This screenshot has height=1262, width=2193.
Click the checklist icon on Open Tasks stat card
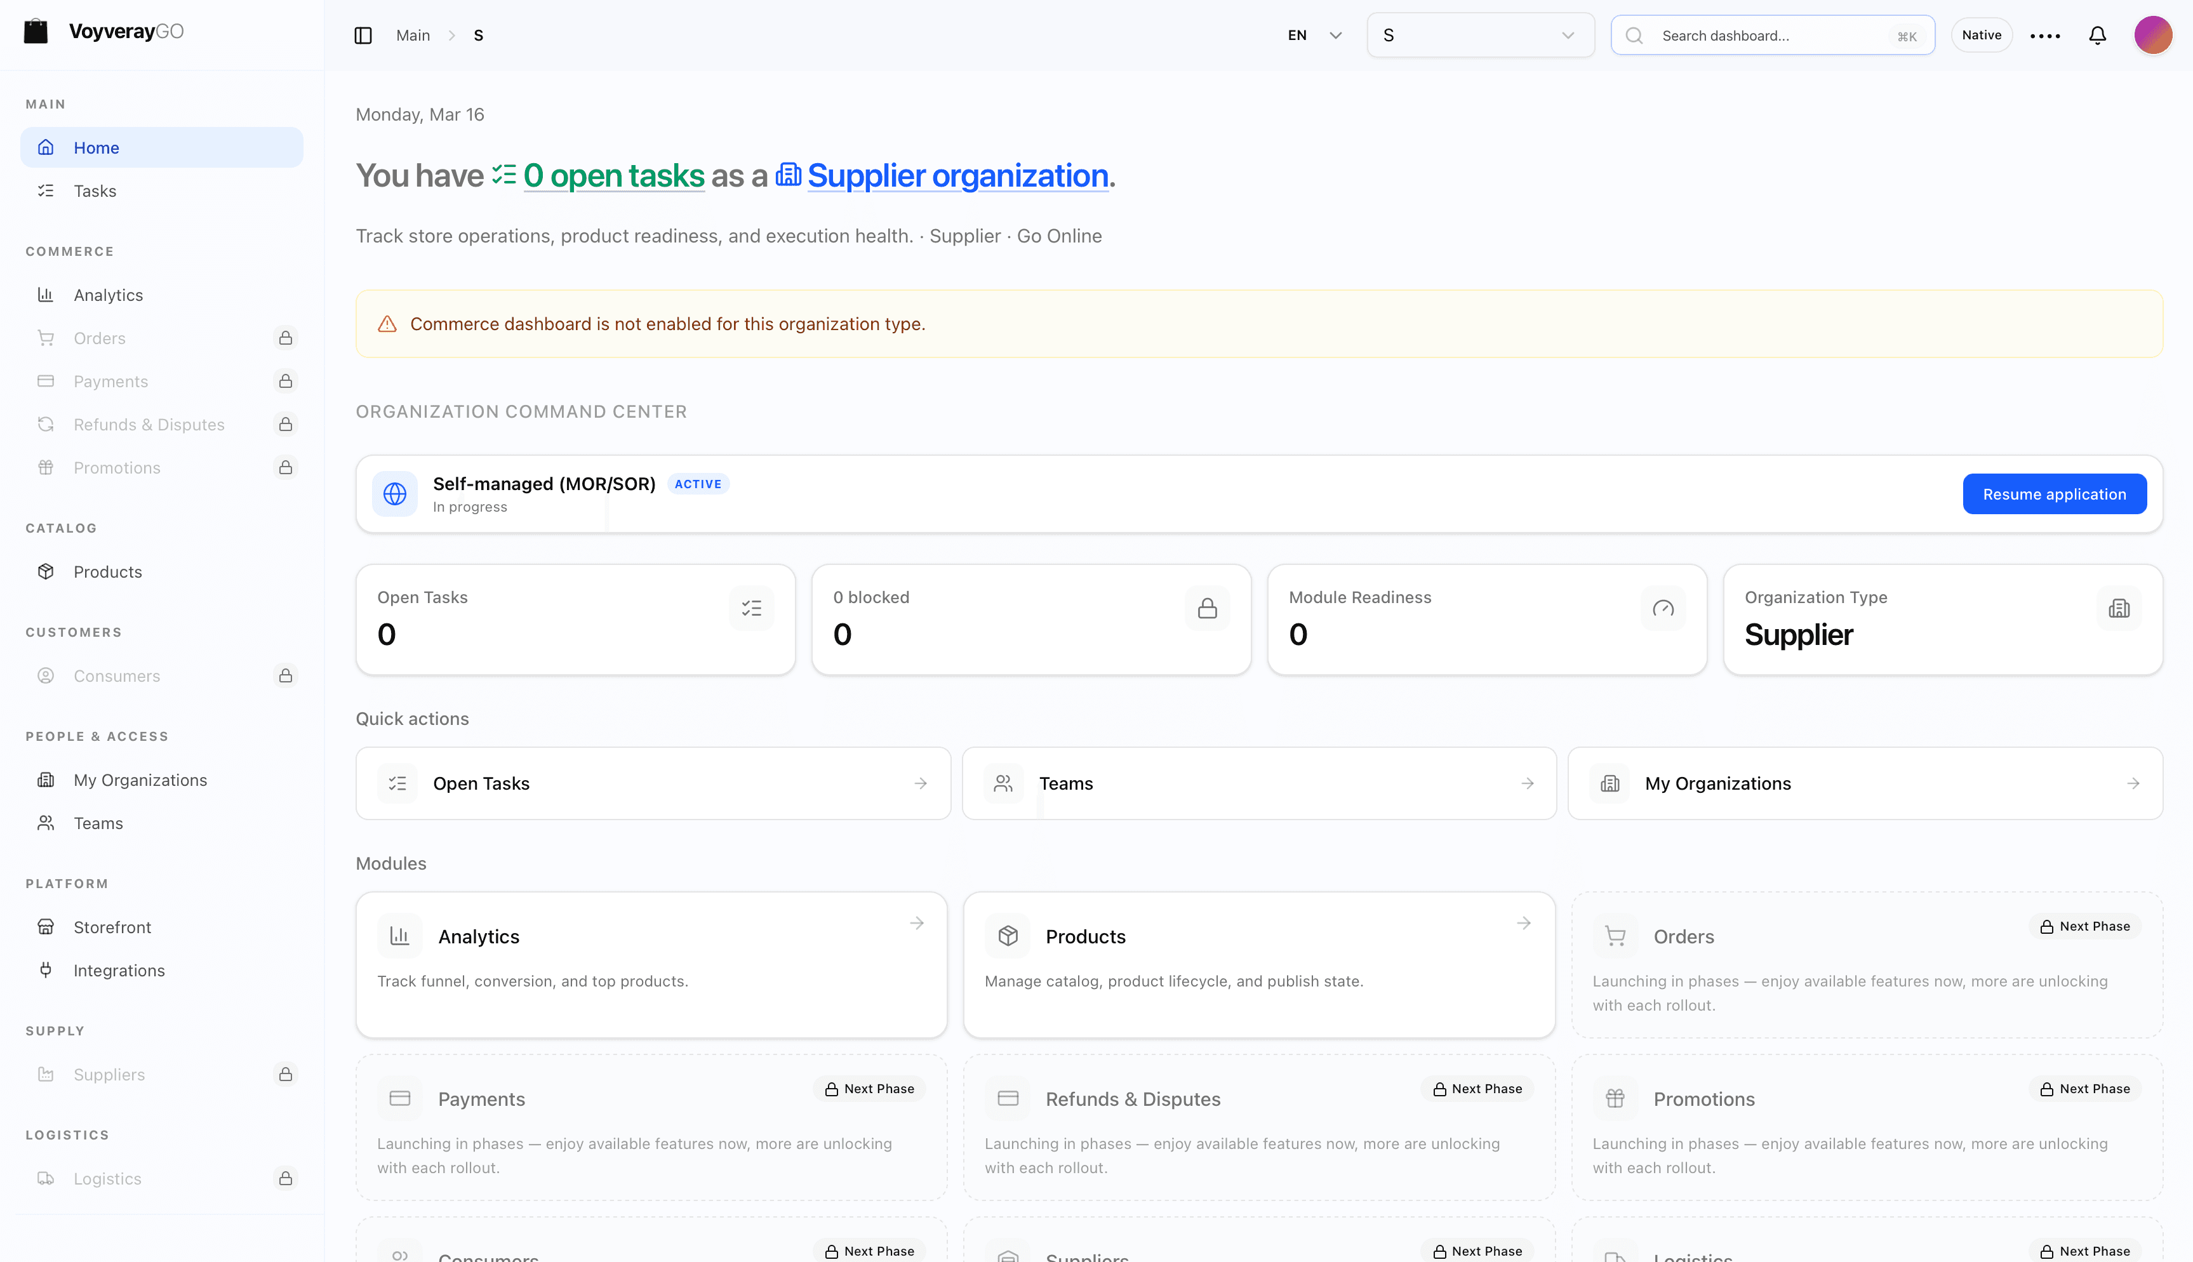coord(752,608)
